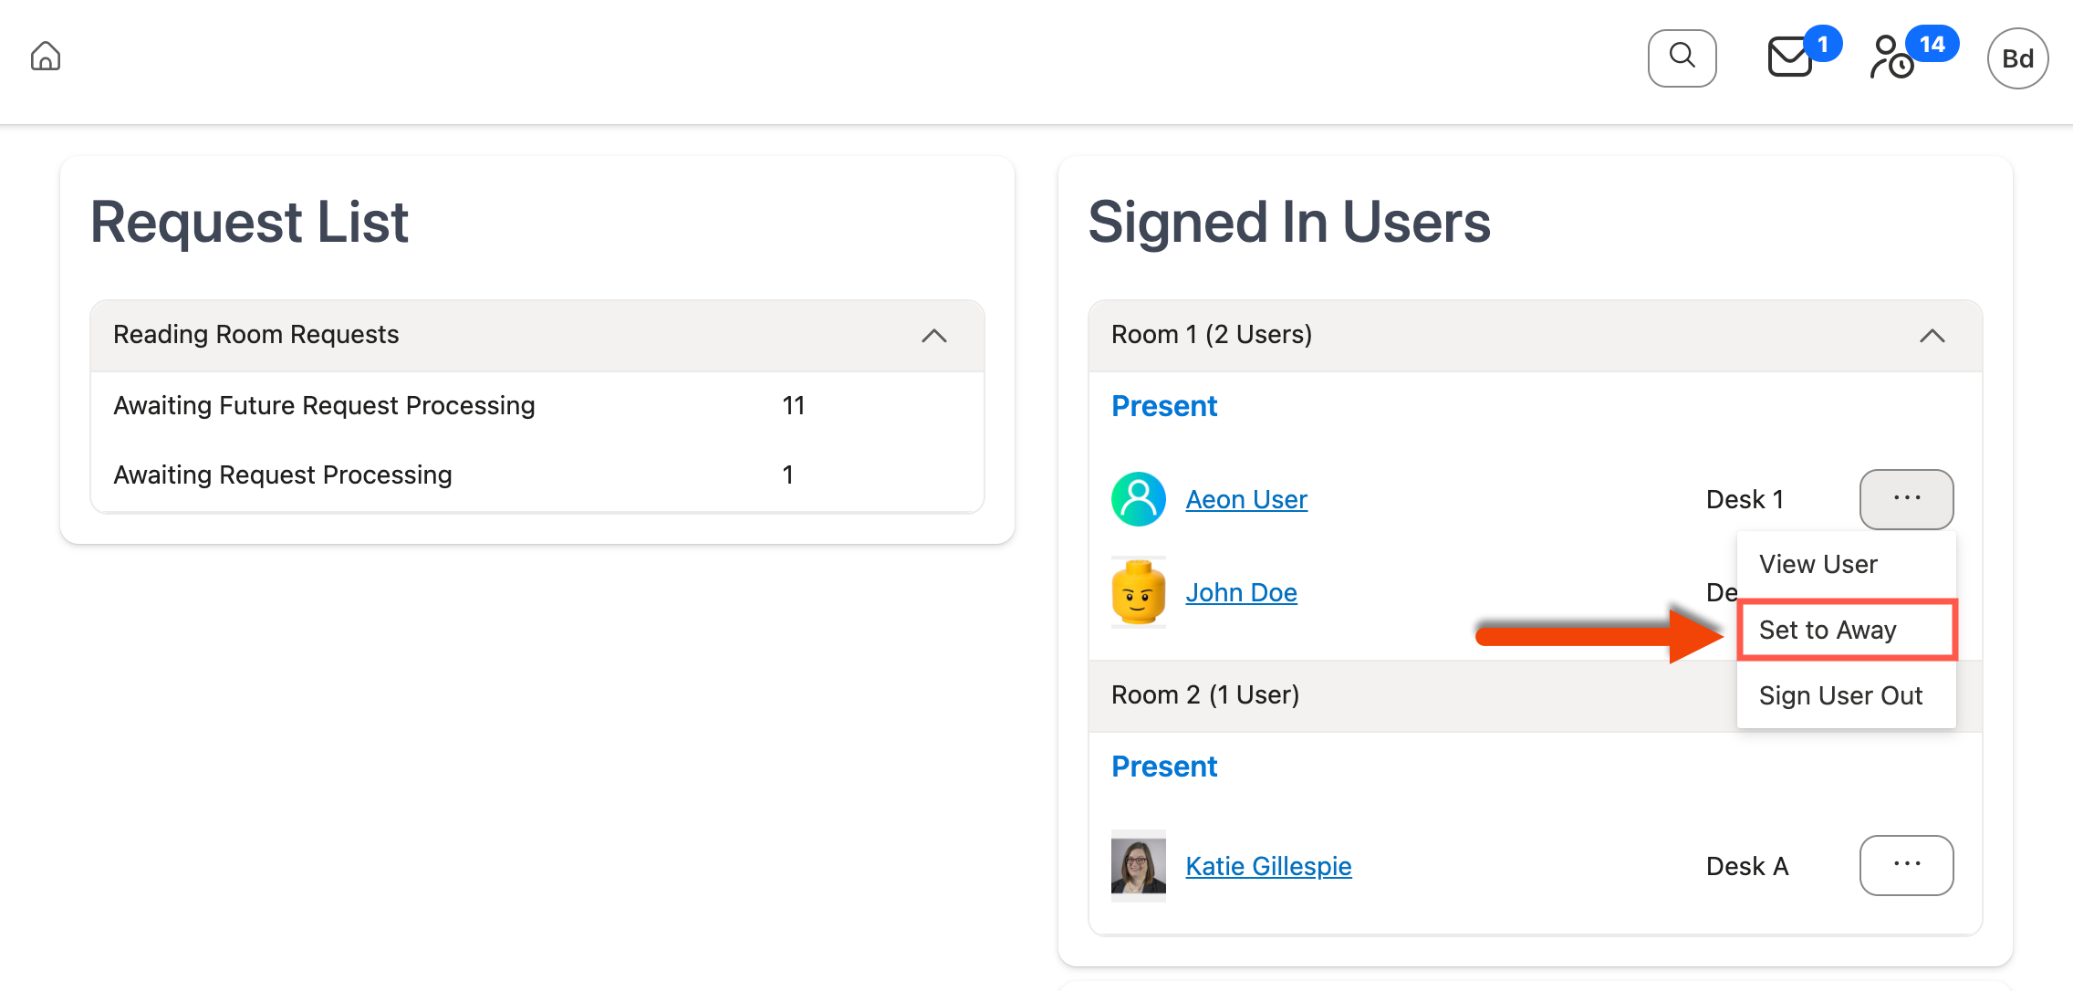Open the Bd profile avatar menu
2073x991 pixels.
(x=2016, y=58)
